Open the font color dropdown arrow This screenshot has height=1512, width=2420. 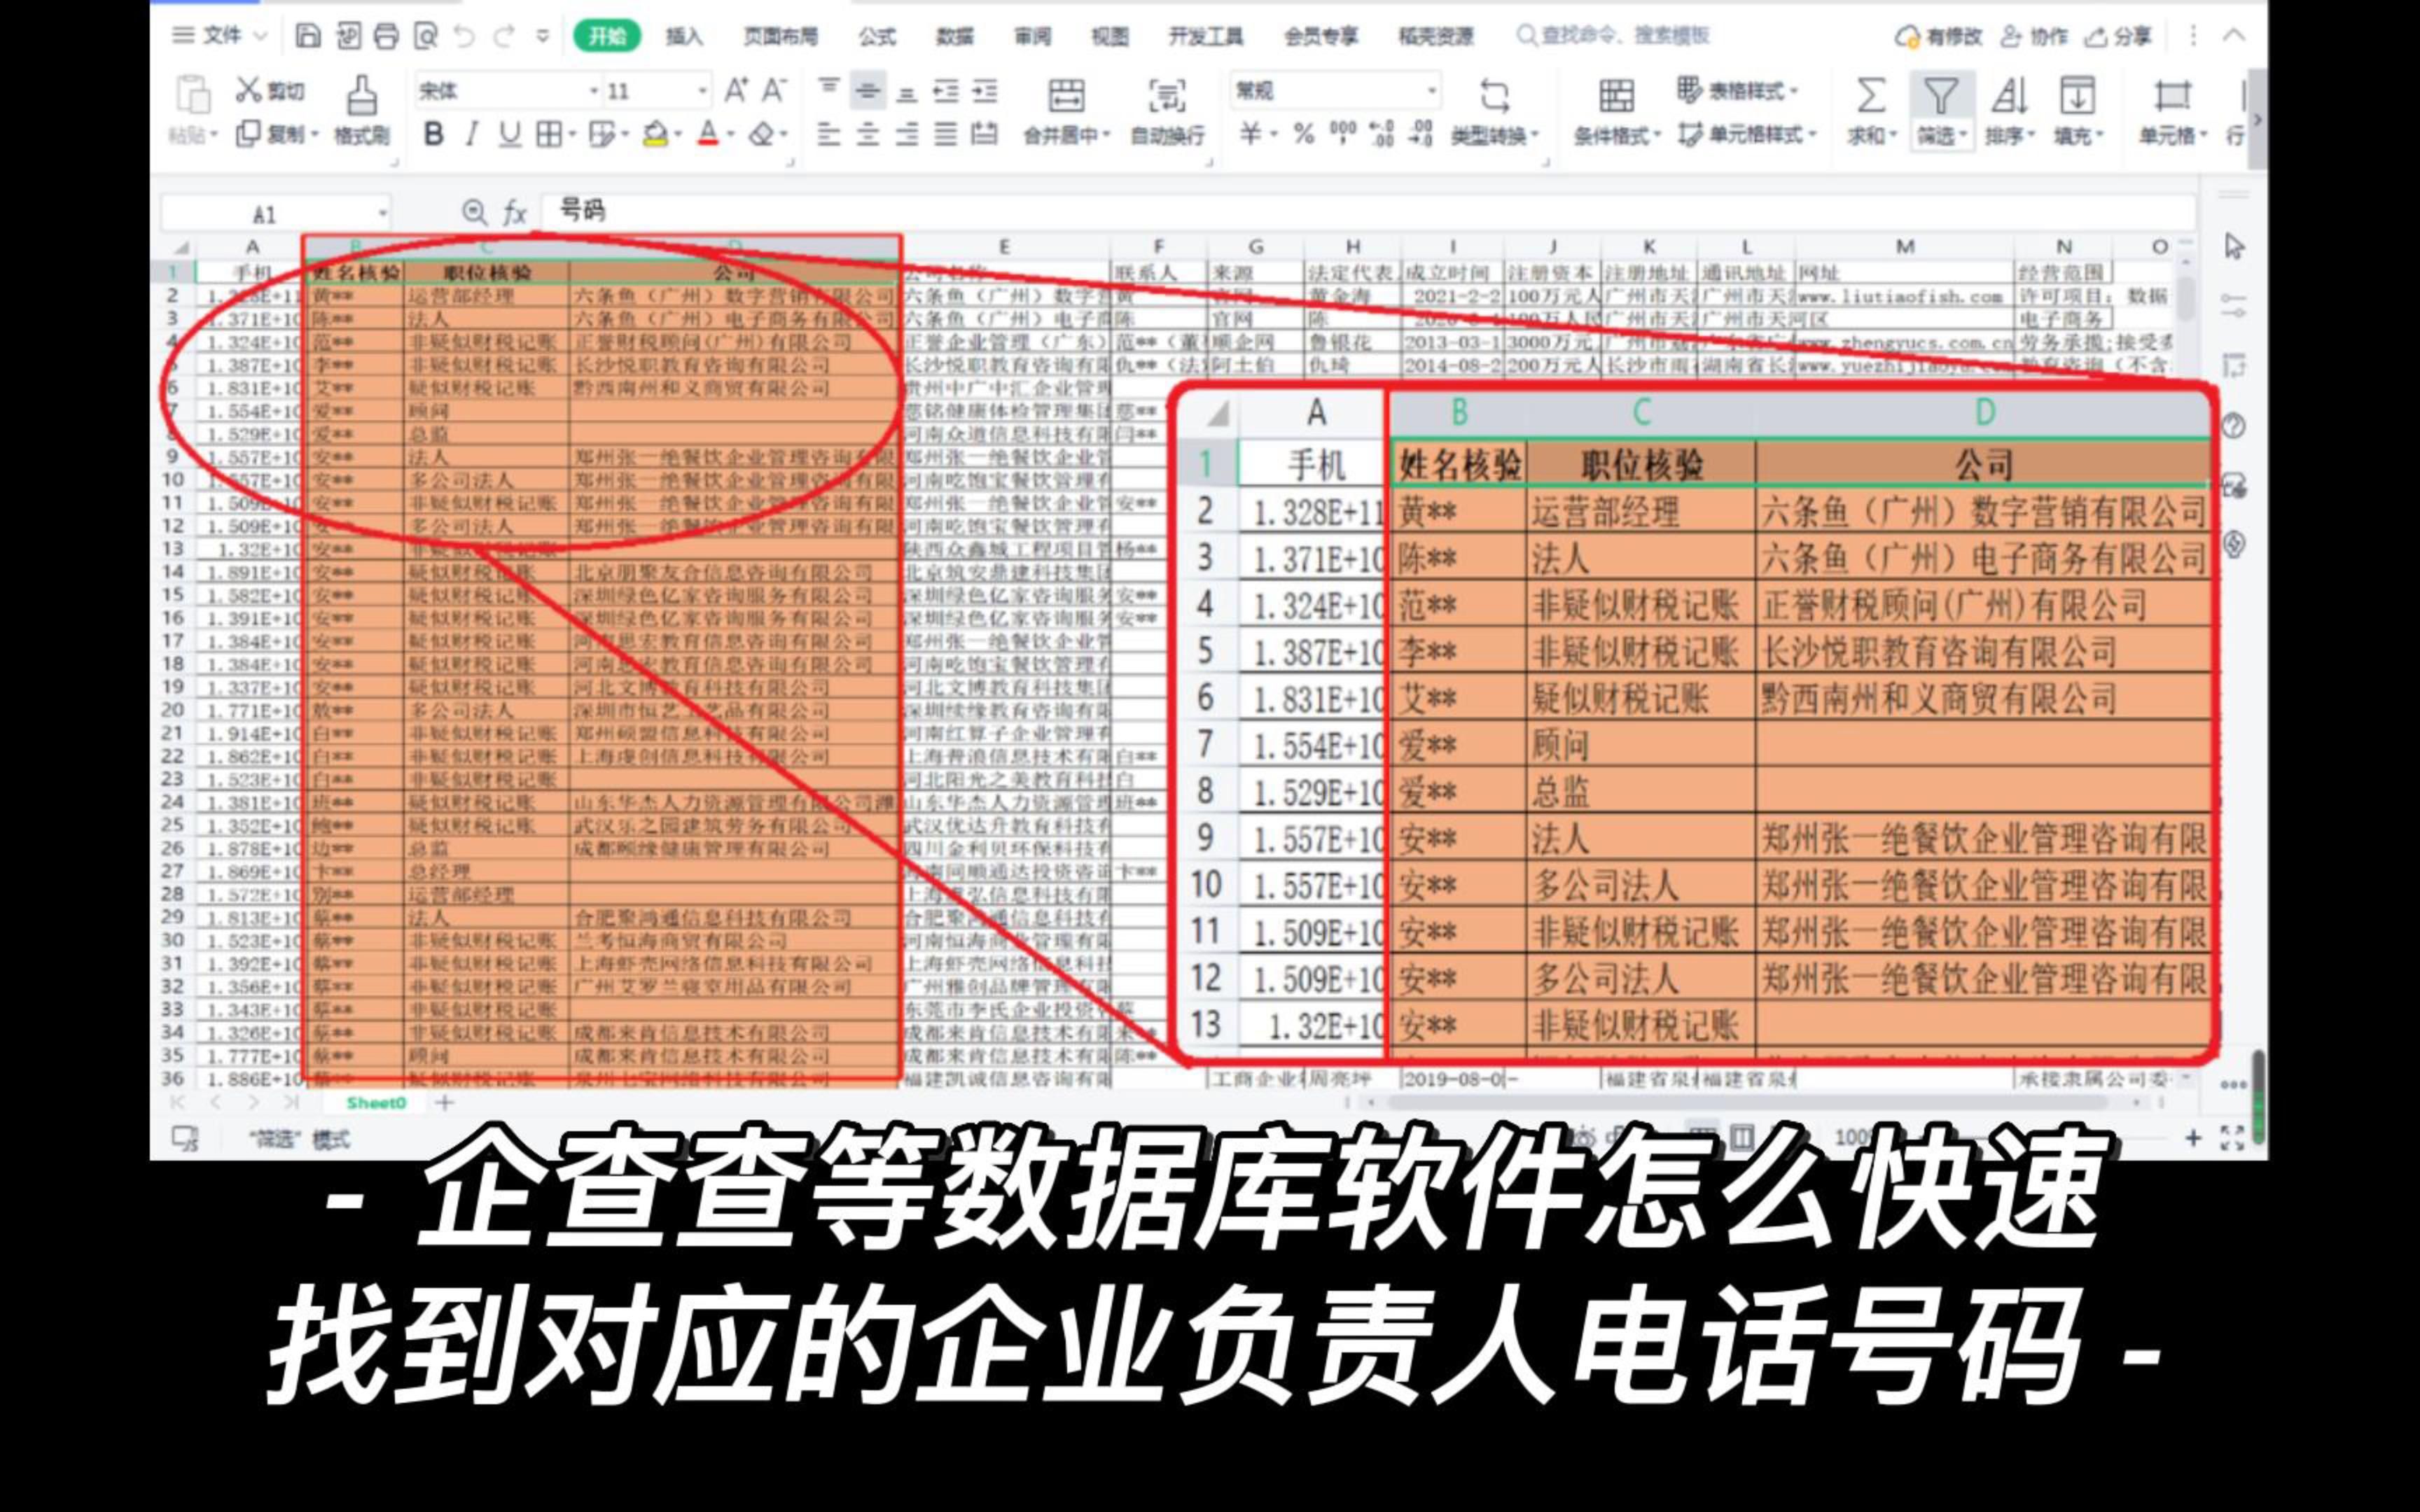click(731, 134)
